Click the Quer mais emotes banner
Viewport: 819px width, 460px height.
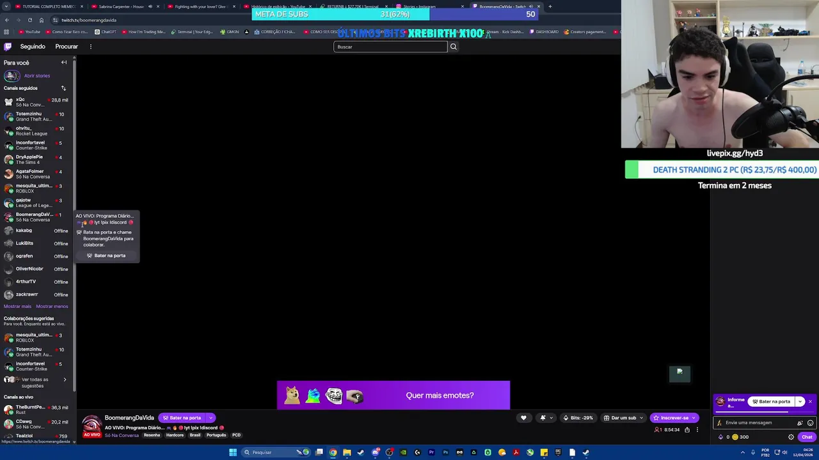tap(394, 395)
